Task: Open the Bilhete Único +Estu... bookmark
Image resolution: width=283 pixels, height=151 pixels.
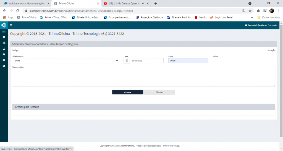Action: coord(86,17)
